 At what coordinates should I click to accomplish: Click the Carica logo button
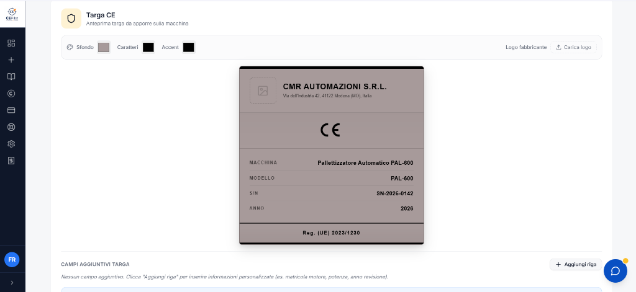point(573,47)
